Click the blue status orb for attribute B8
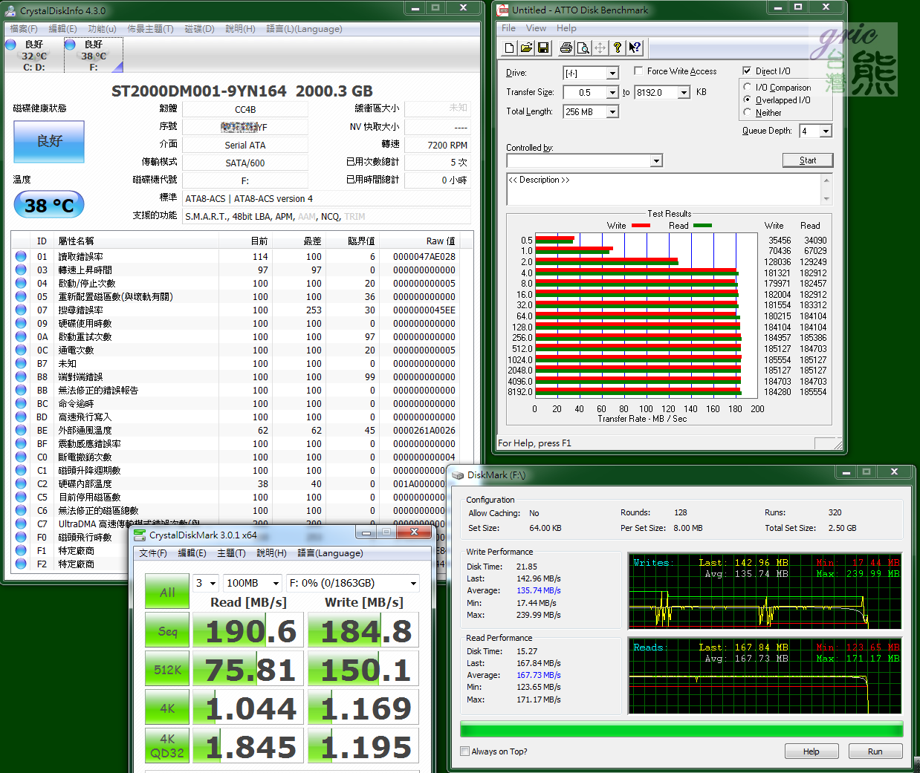Viewport: 920px width, 773px height. click(x=21, y=376)
